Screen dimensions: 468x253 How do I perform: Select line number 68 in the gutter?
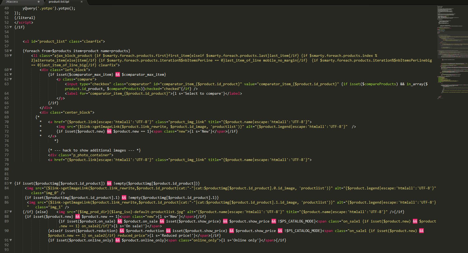[7, 112]
